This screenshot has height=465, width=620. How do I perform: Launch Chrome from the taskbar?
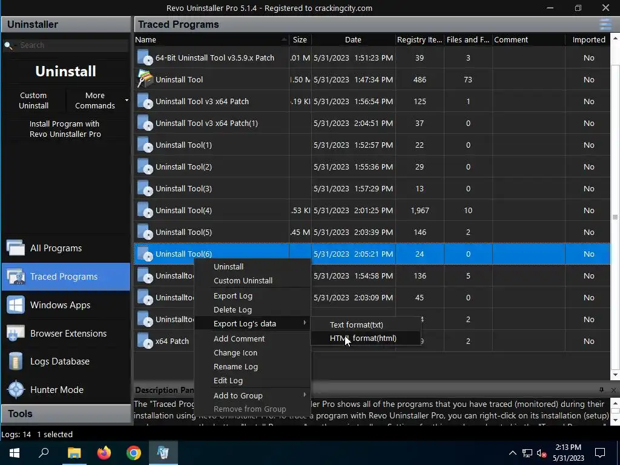pyautogui.click(x=134, y=452)
